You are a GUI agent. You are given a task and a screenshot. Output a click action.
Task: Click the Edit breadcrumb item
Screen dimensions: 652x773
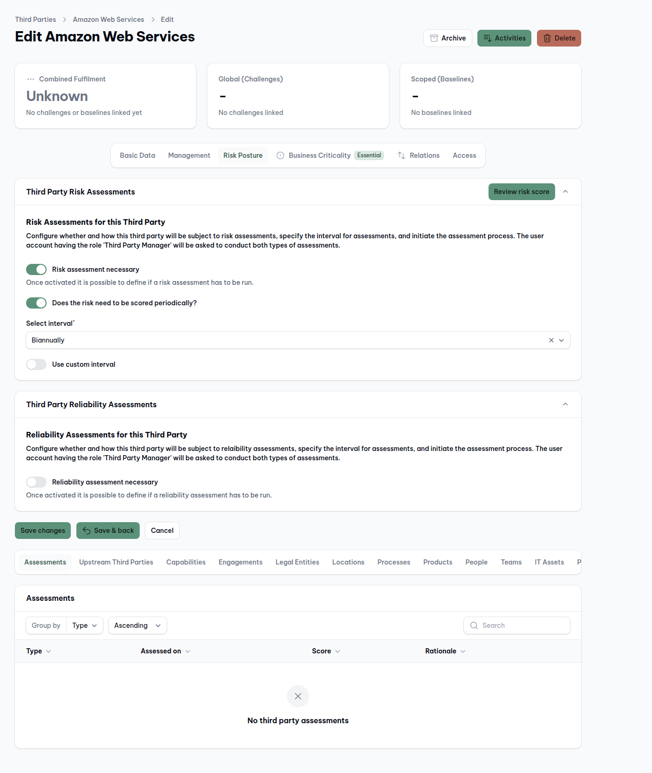click(x=167, y=20)
